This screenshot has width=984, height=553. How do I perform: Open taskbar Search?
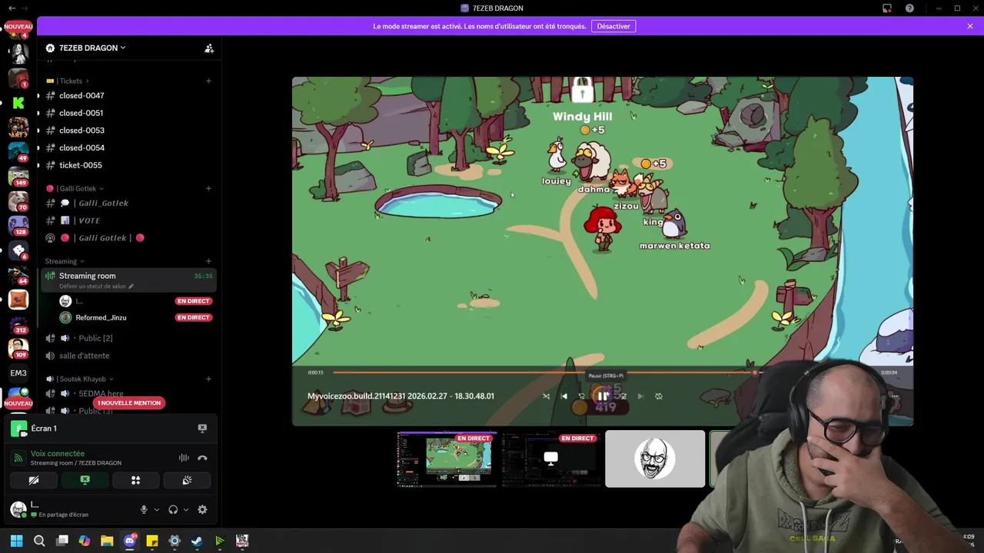click(x=39, y=541)
